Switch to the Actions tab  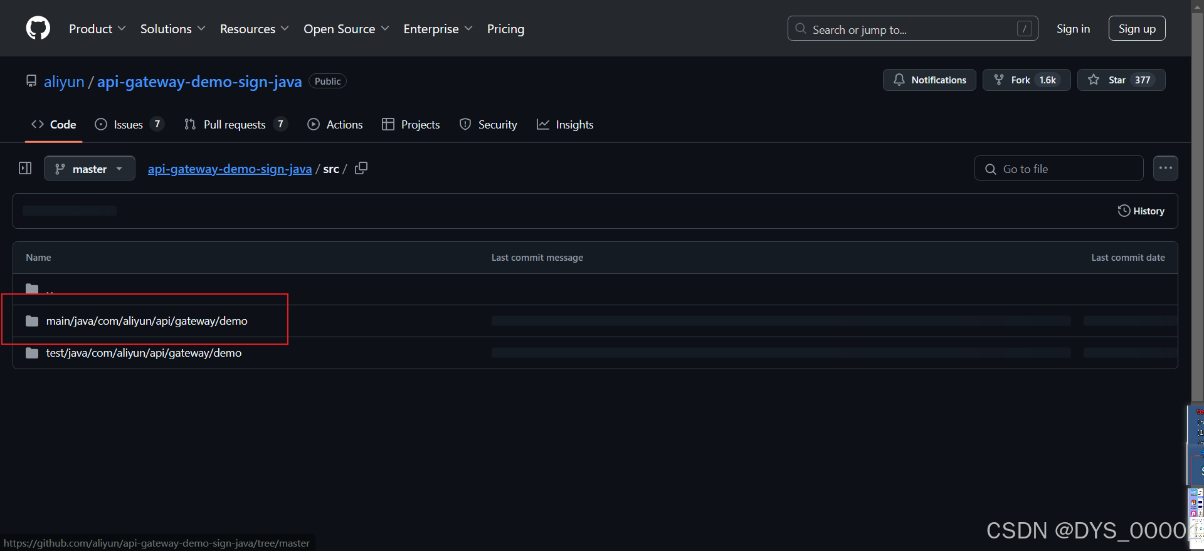(x=335, y=125)
